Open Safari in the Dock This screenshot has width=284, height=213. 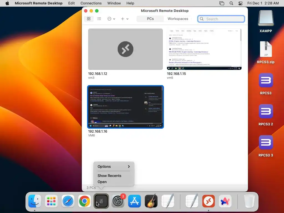68,201
